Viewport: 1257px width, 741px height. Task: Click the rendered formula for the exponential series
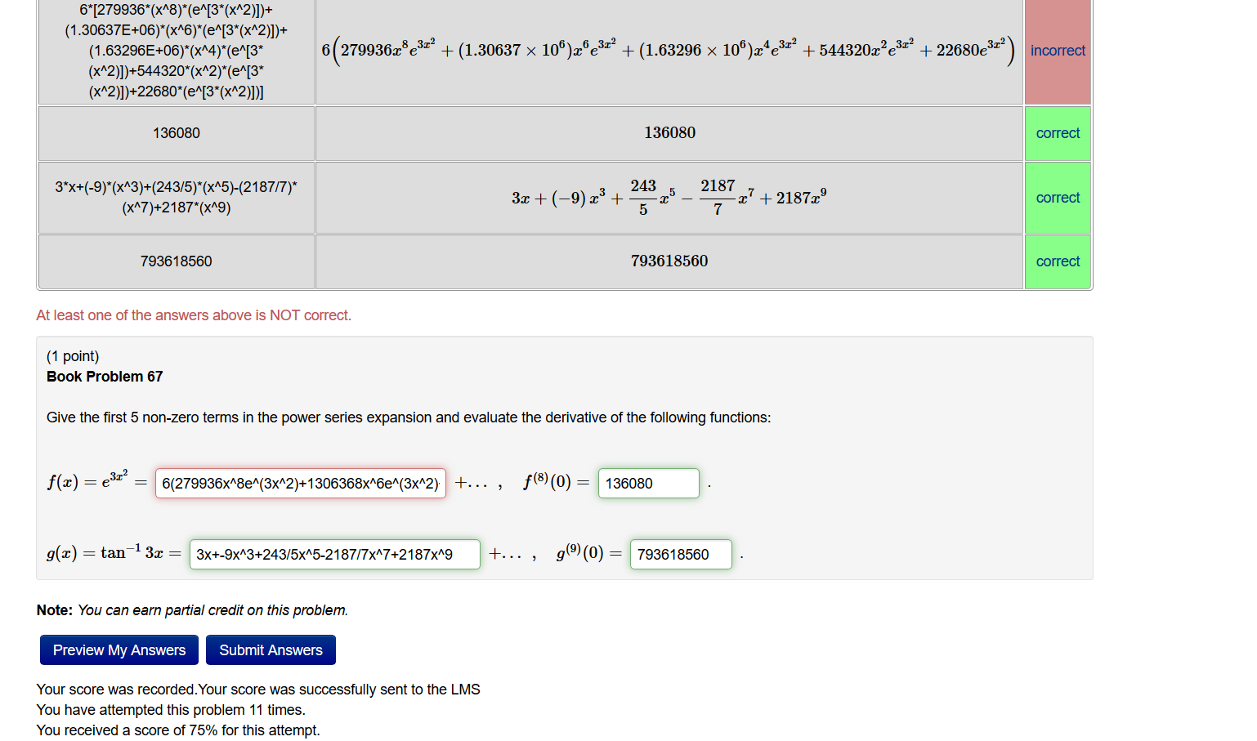point(669,51)
